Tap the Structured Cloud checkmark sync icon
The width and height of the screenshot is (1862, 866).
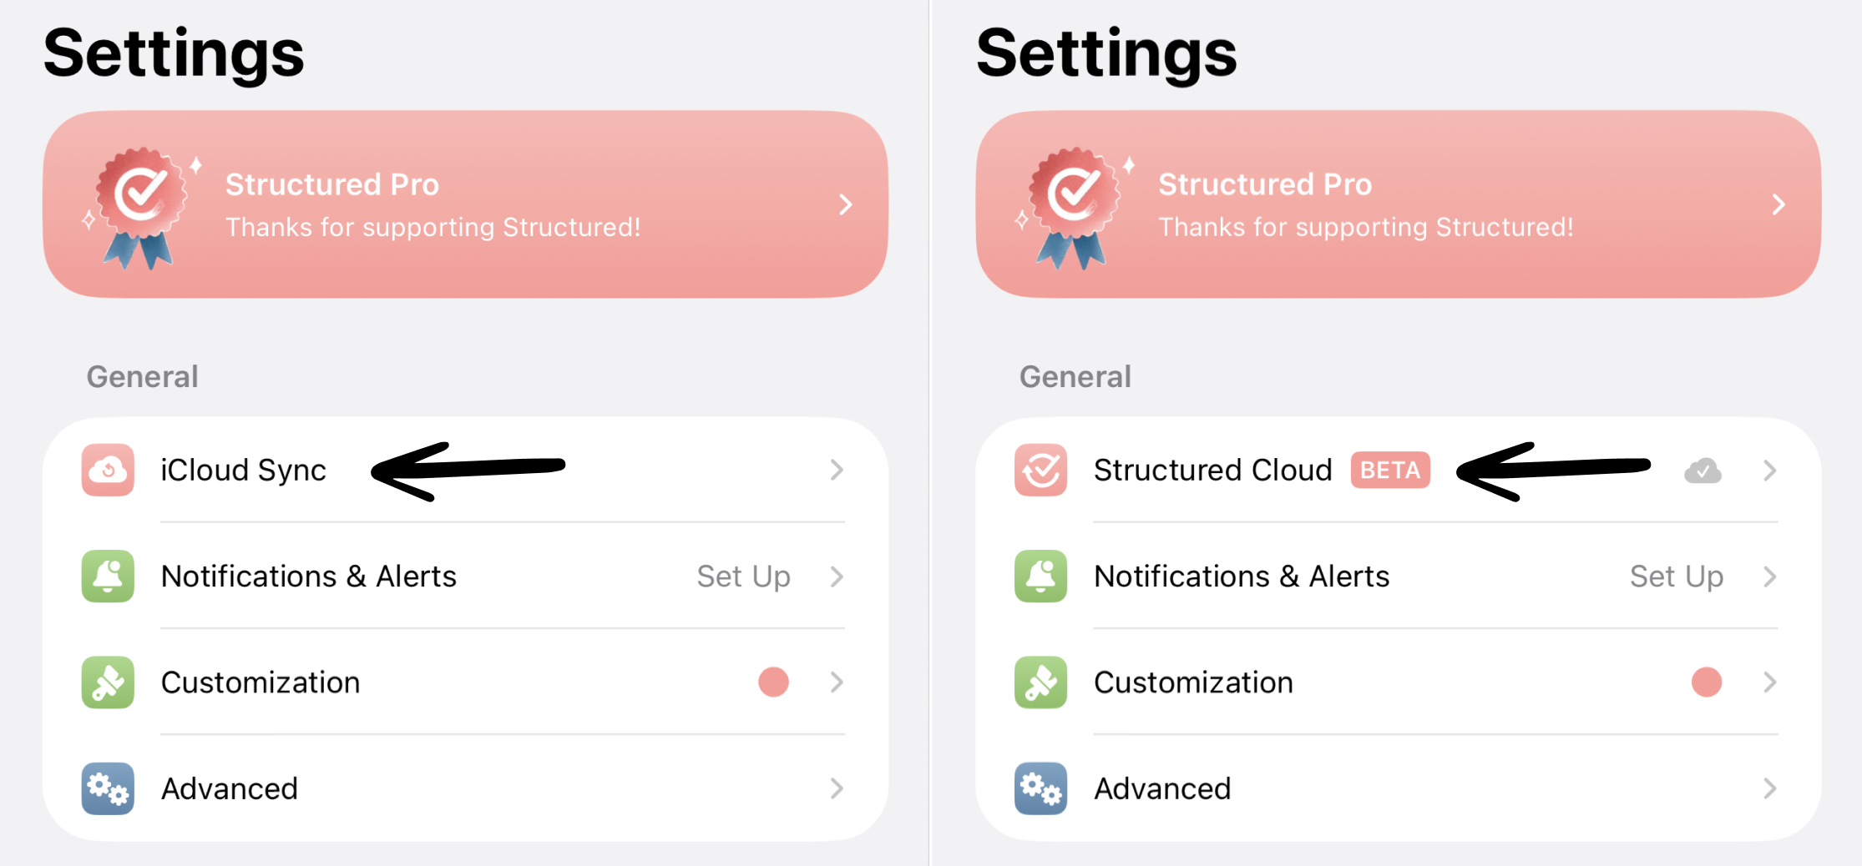(x=1040, y=470)
